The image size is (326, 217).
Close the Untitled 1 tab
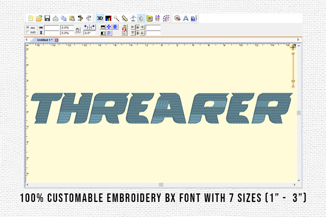click(x=57, y=40)
